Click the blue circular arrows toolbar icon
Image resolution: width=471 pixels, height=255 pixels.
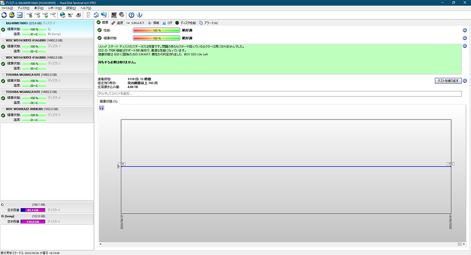[x=96, y=15]
